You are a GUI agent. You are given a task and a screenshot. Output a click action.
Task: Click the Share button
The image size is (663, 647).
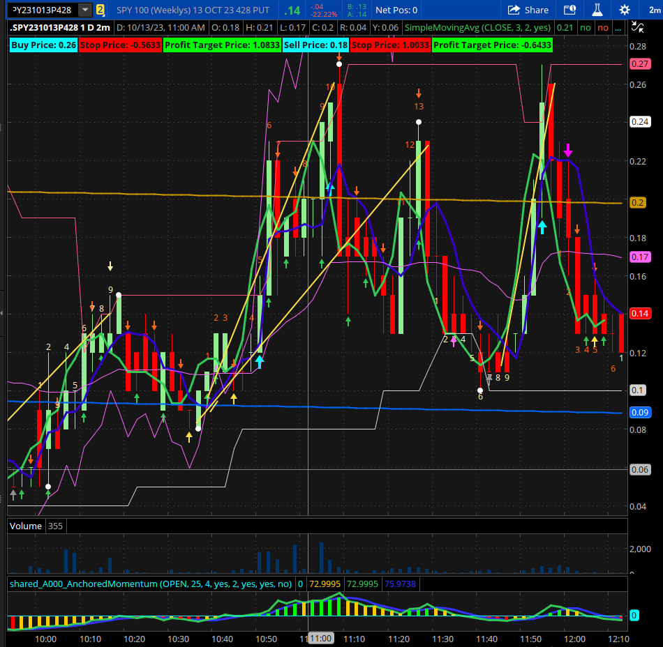[x=528, y=10]
